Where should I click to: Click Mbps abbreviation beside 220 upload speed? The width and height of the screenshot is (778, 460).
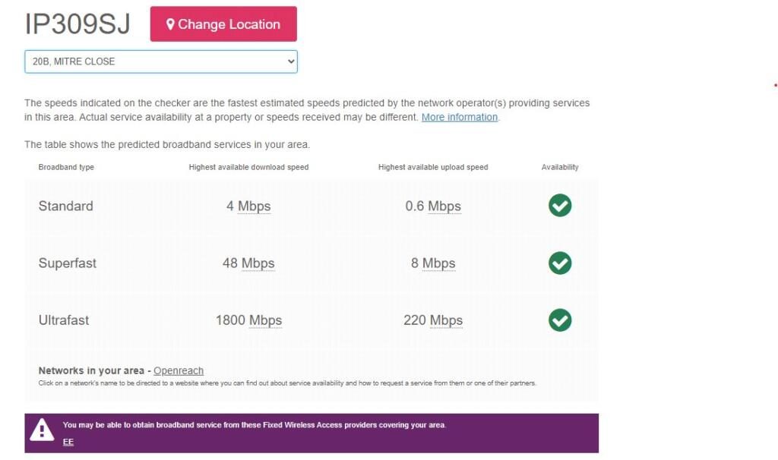[446, 320]
